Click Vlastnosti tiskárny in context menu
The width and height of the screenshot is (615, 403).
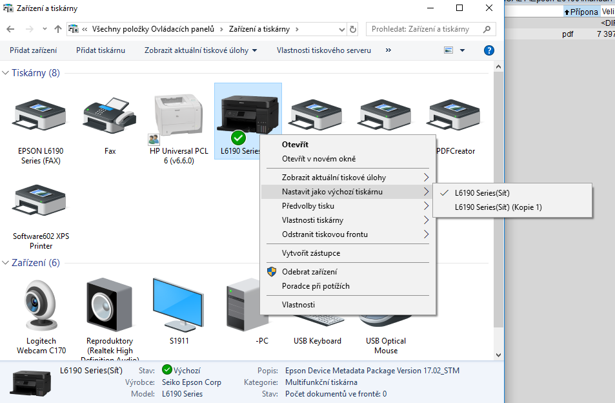(x=312, y=220)
